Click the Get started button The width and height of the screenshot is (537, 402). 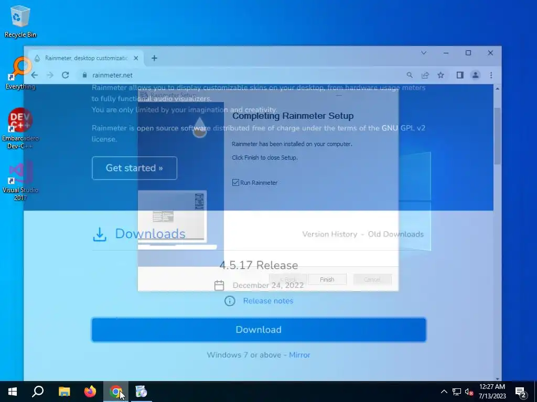(134, 168)
